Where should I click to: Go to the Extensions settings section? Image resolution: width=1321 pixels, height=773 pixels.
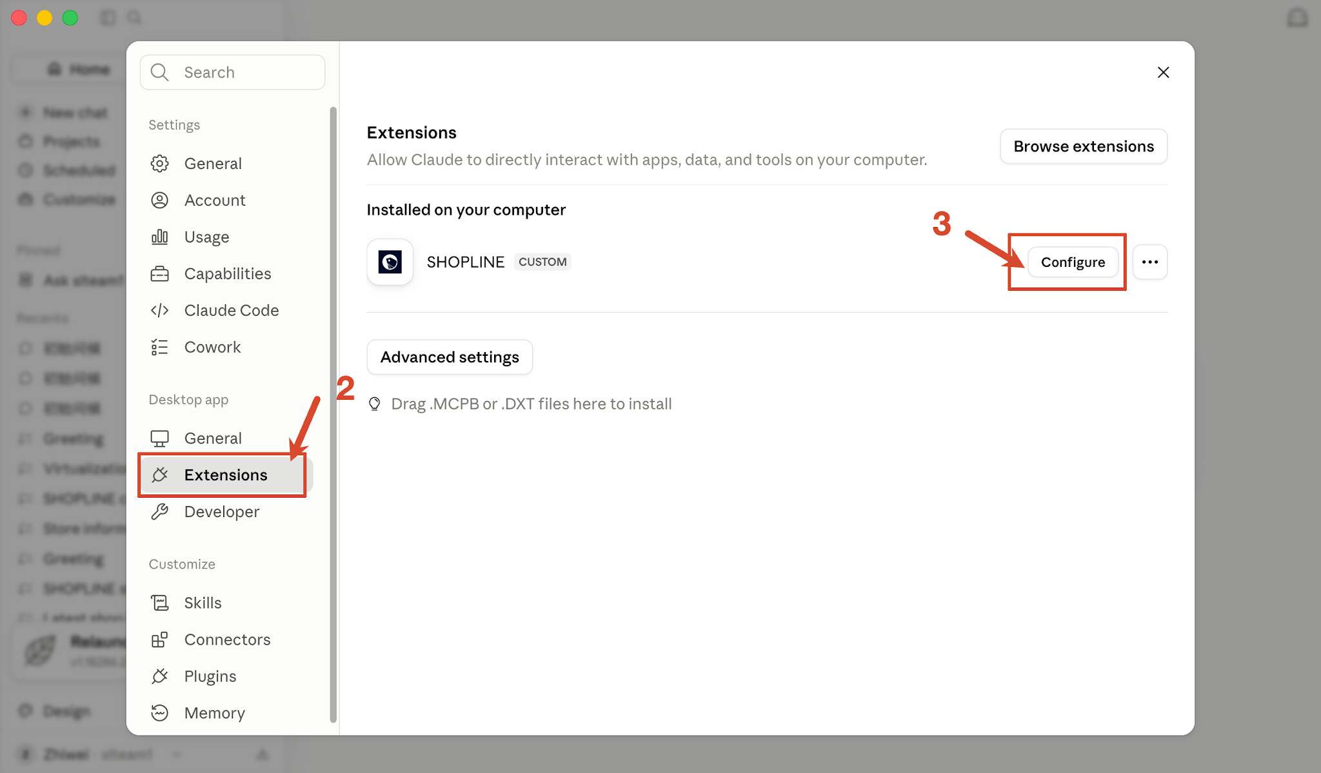[226, 475]
